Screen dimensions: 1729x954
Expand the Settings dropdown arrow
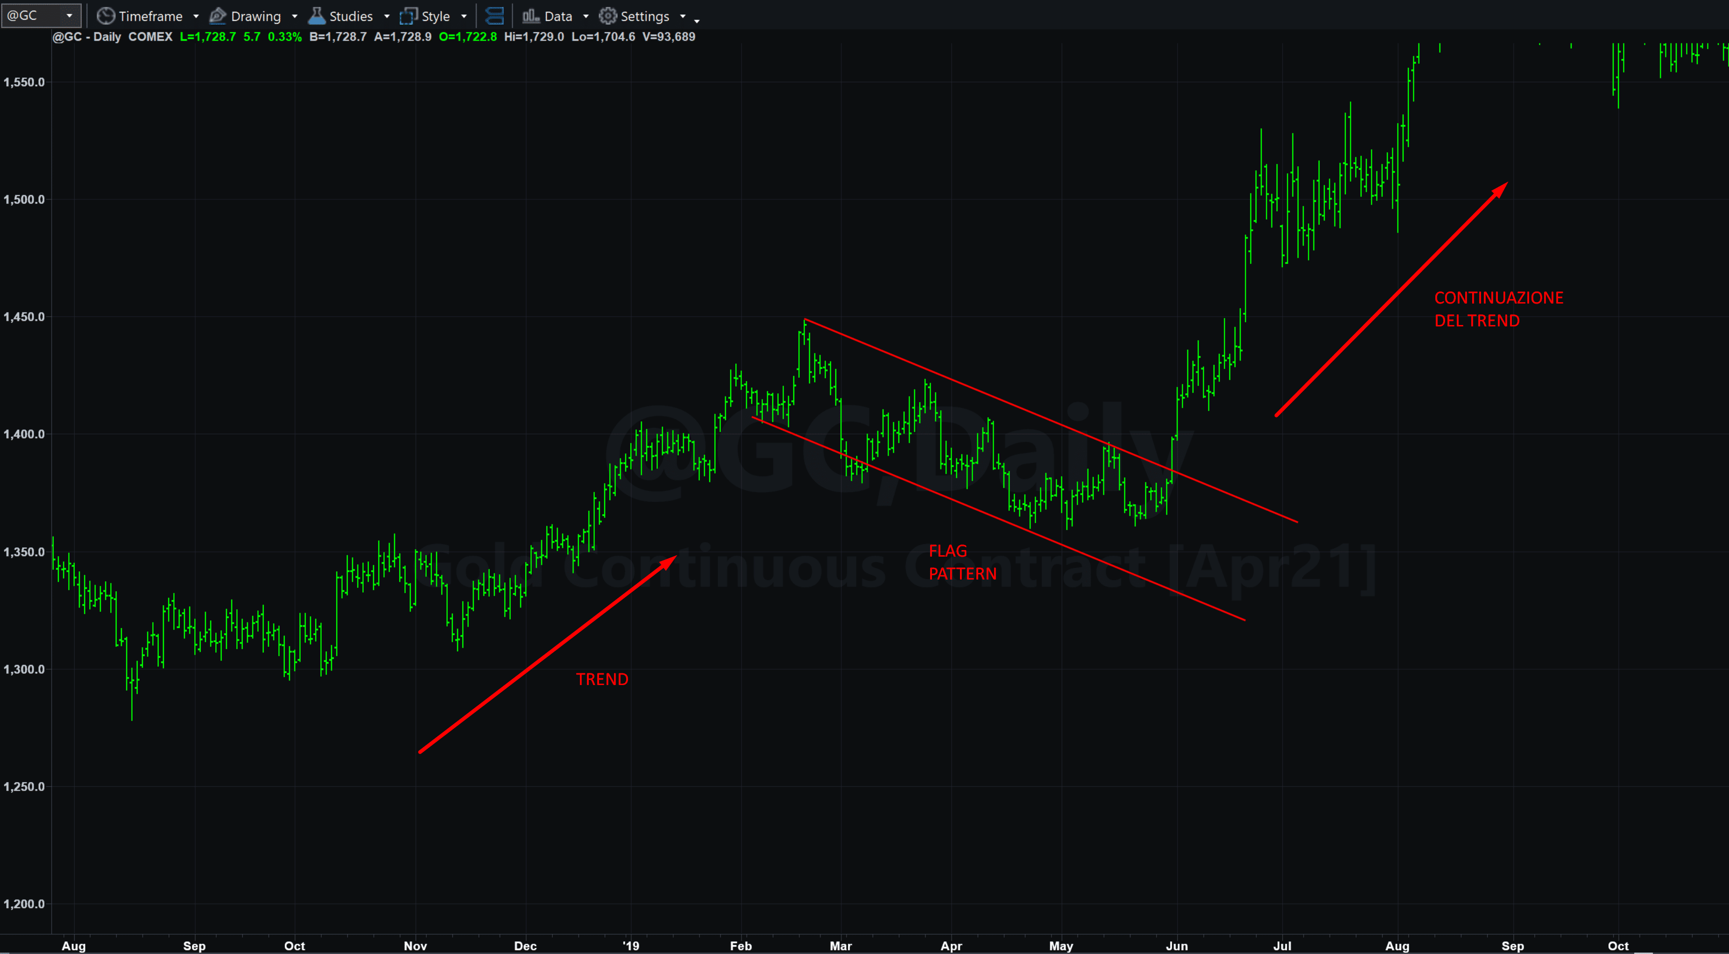(x=683, y=16)
